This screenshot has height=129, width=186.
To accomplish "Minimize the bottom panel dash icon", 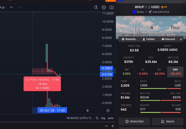I will click(106, 126).
